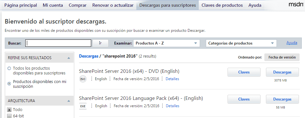Check the 64-bit architecture checkbox
Image resolution: width=305 pixels, height=118 pixels.
(9, 116)
